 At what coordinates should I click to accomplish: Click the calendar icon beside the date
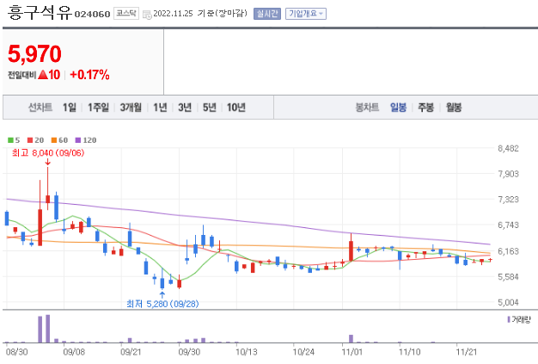[x=147, y=15]
